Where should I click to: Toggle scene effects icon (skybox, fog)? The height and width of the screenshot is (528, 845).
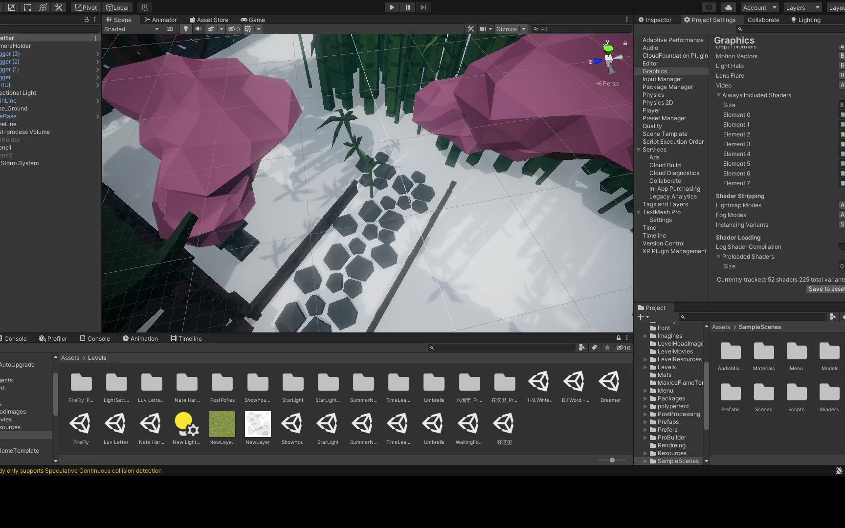[x=211, y=29]
